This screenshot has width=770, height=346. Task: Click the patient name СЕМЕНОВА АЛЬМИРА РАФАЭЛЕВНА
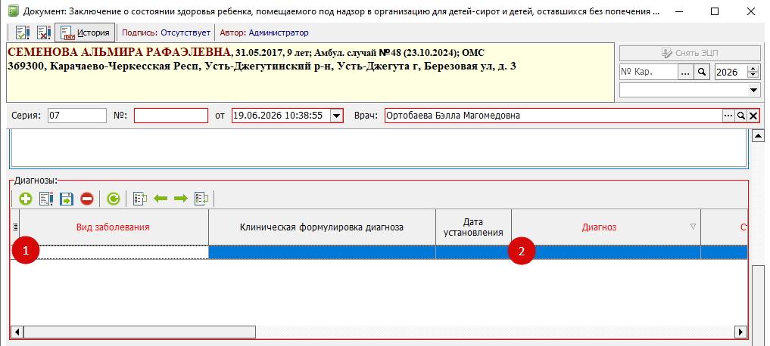point(120,52)
